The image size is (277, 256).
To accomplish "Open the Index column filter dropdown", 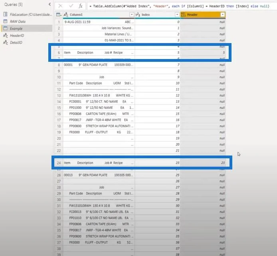I will pyautogui.click(x=177, y=15).
